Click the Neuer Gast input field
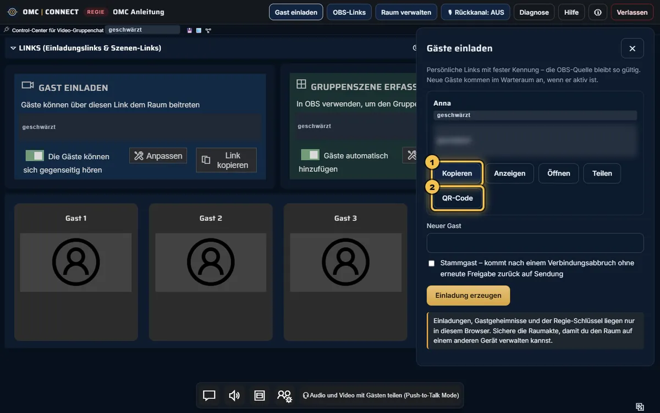 (535, 243)
